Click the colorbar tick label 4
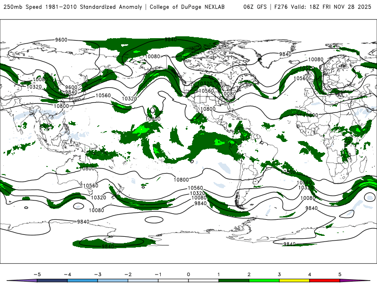 (x=310, y=275)
